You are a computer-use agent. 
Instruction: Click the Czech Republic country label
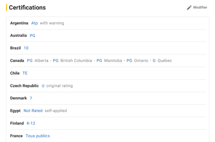coord(25,86)
